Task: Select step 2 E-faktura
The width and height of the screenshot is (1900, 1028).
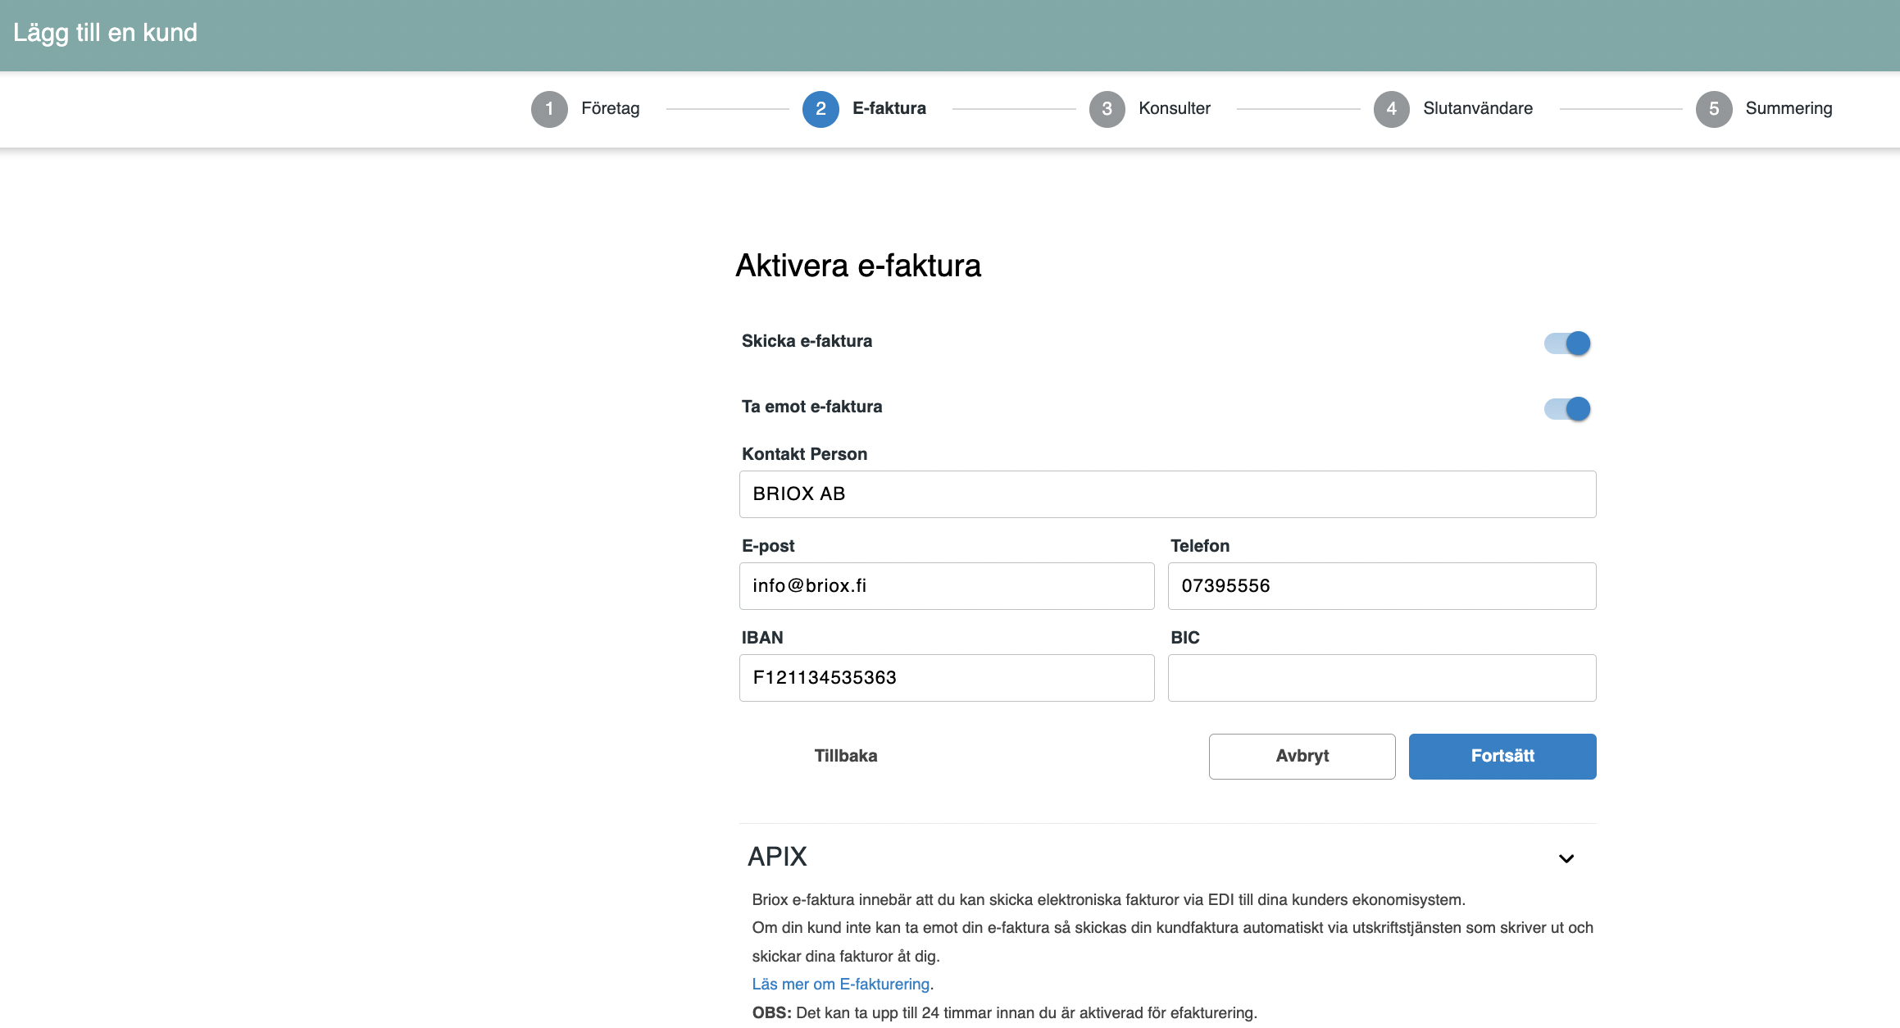Action: [x=865, y=109]
